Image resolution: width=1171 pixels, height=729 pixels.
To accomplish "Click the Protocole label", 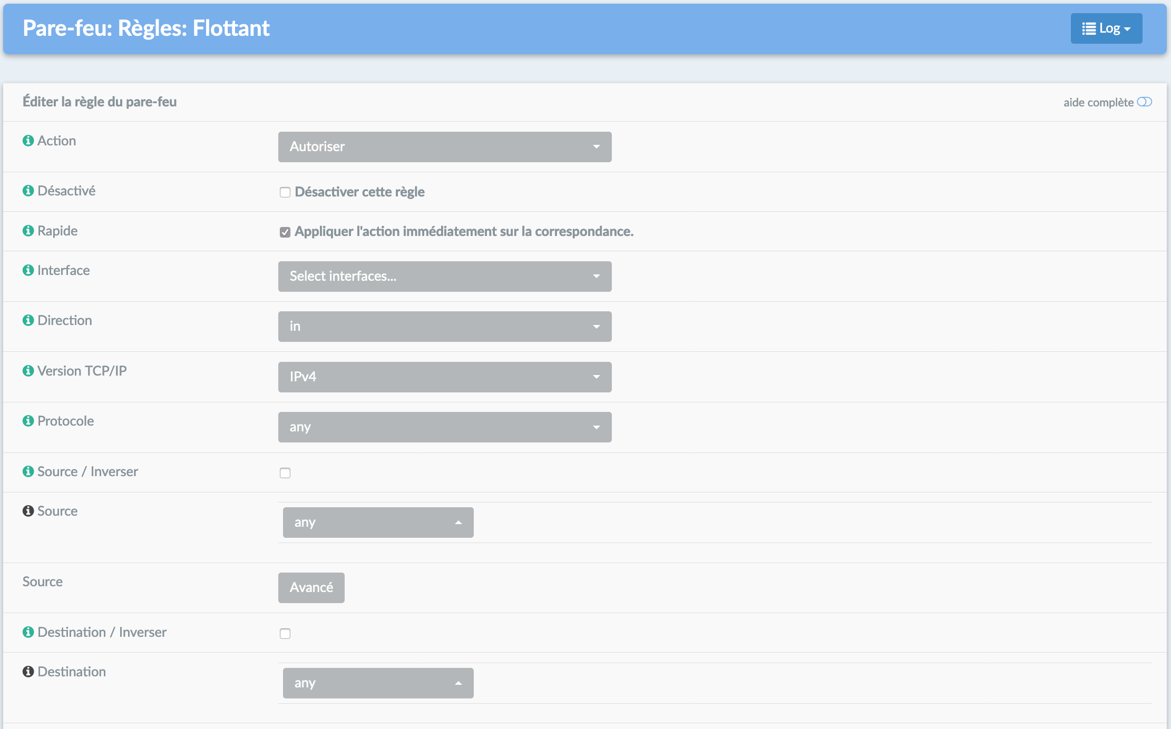I will point(66,421).
